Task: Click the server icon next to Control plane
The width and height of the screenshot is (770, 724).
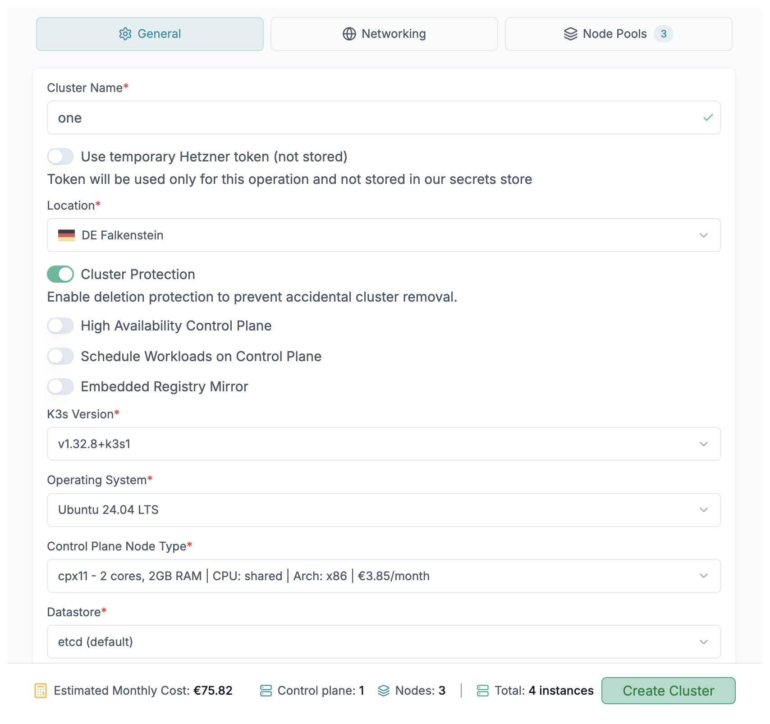Action: tap(266, 691)
